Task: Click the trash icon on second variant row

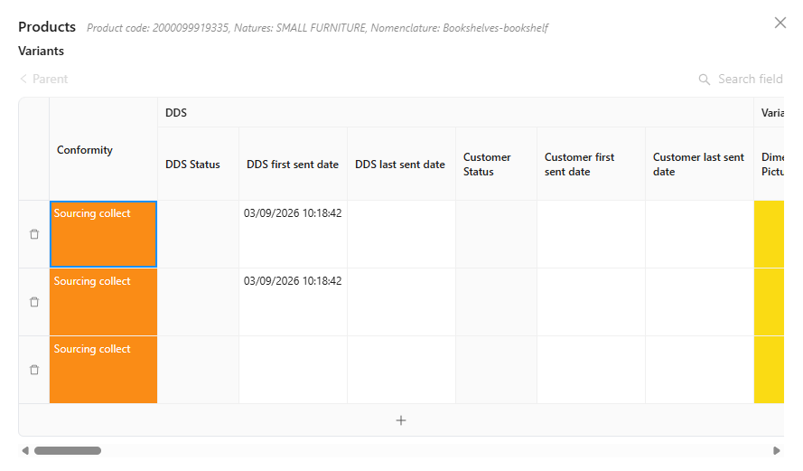Action: [34, 302]
